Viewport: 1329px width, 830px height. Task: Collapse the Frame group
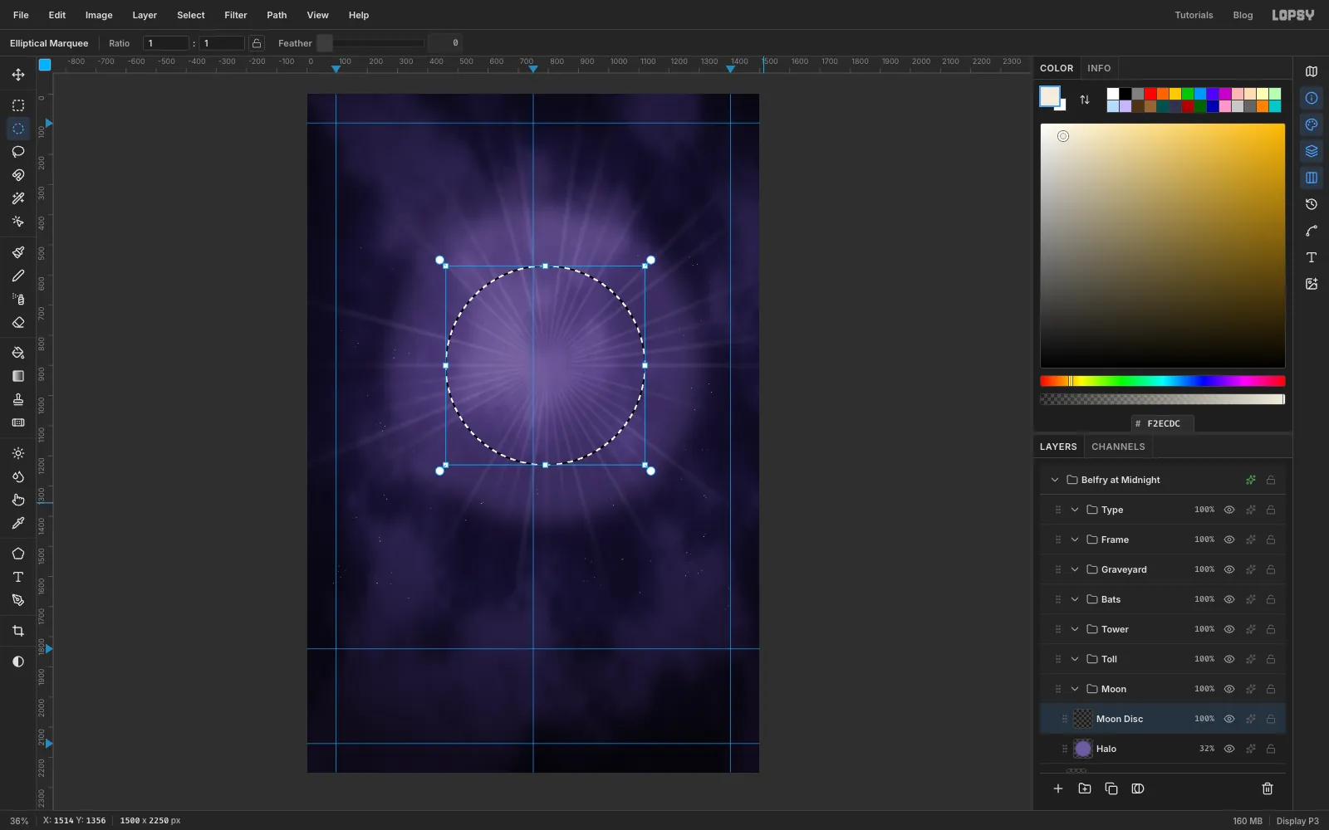(1075, 539)
